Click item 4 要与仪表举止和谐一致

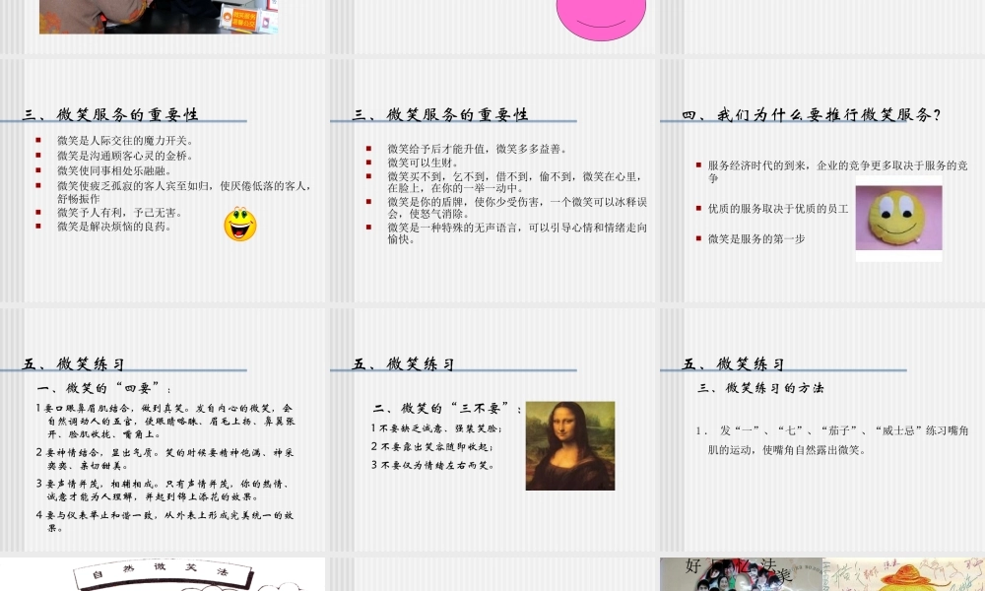(165, 521)
